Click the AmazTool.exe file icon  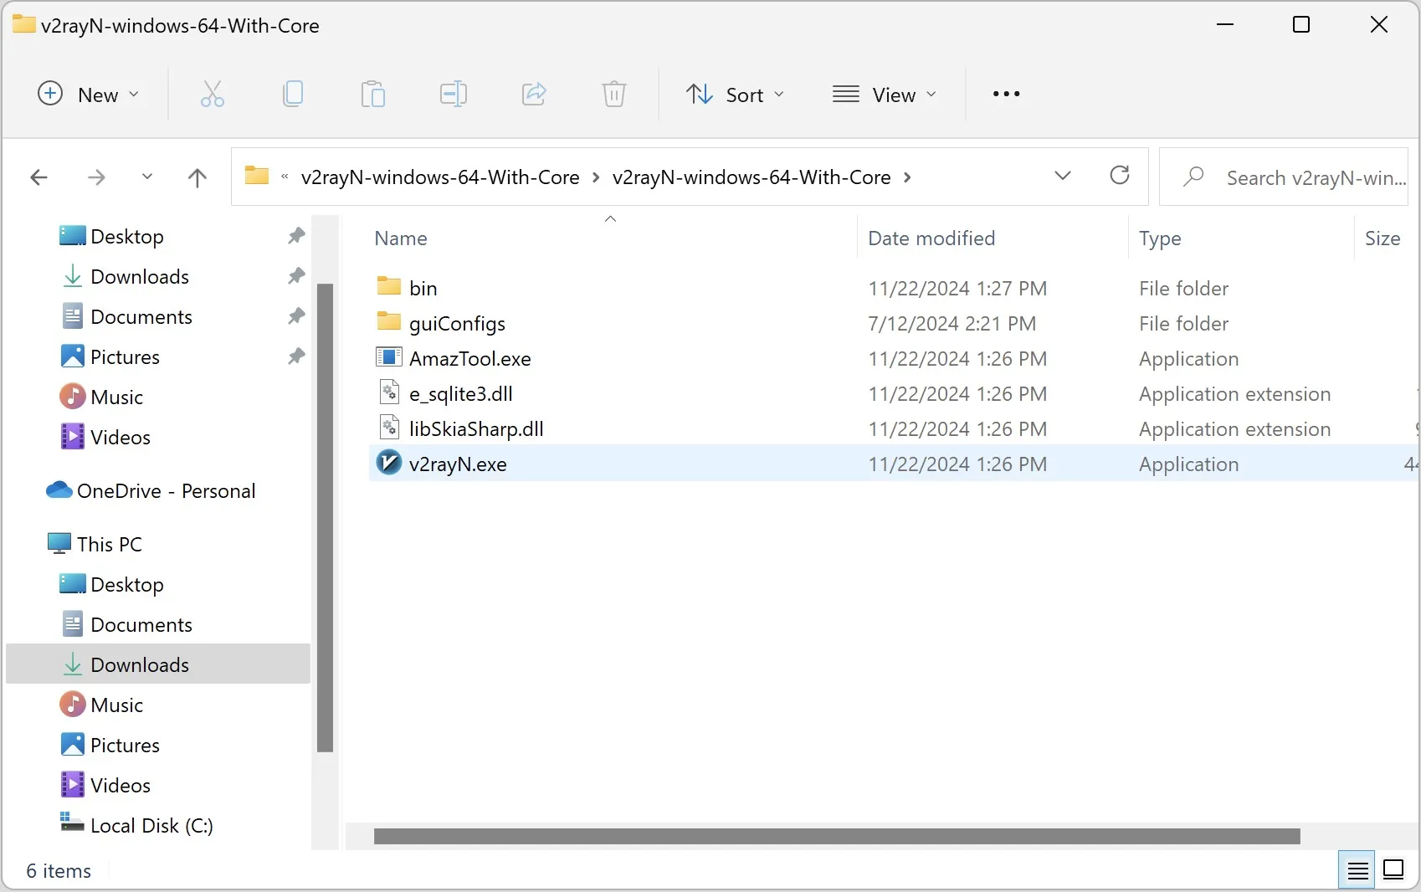click(x=389, y=357)
